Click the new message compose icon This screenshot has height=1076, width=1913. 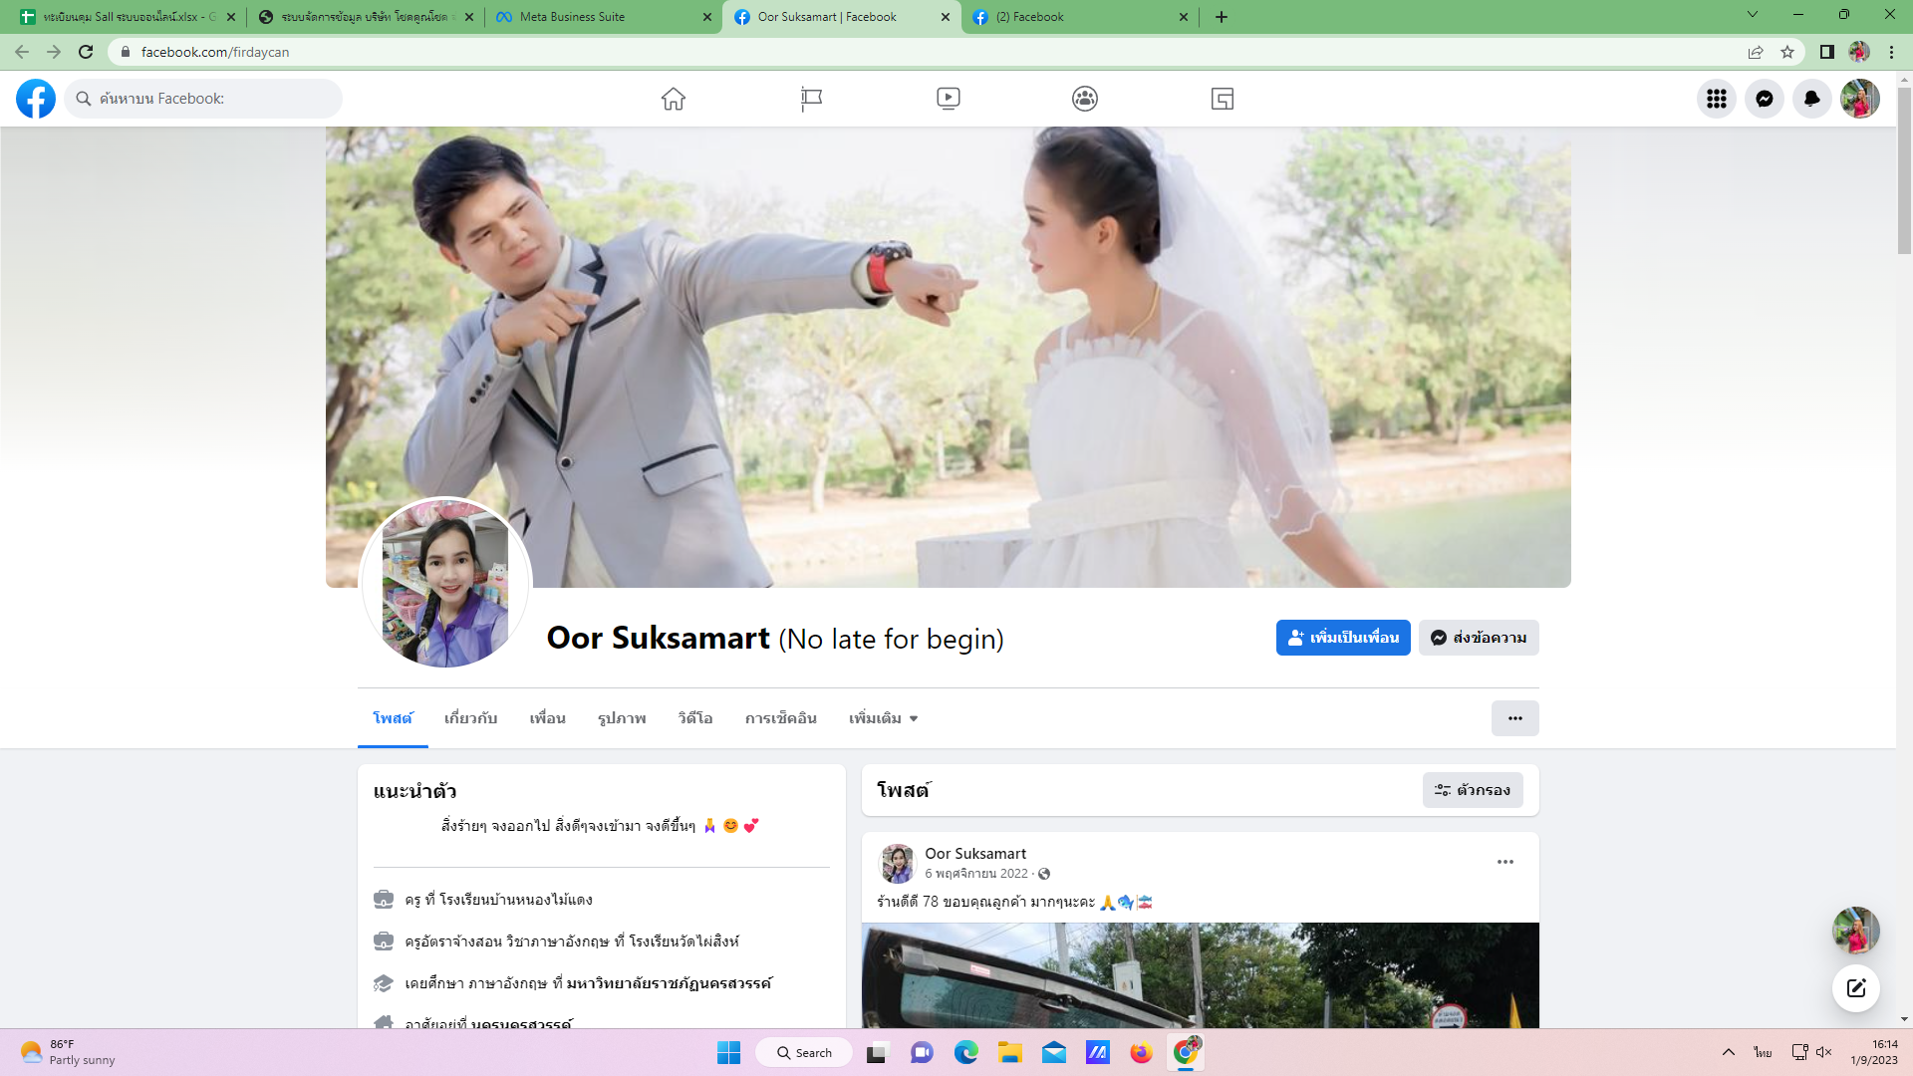pos(1855,987)
